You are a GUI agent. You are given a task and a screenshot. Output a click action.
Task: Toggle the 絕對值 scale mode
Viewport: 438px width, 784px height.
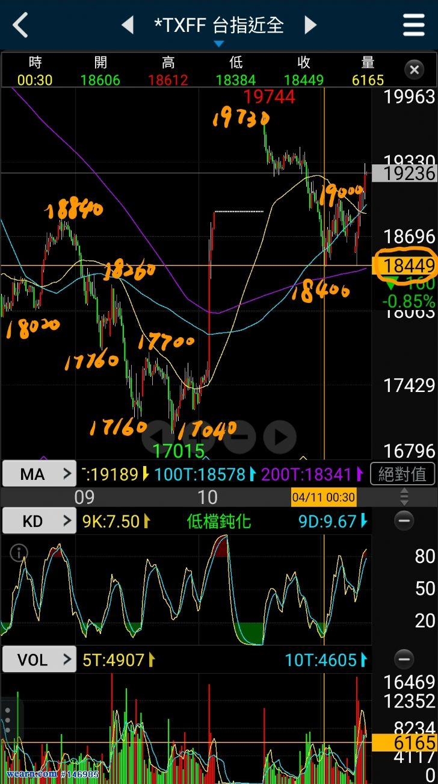402,474
